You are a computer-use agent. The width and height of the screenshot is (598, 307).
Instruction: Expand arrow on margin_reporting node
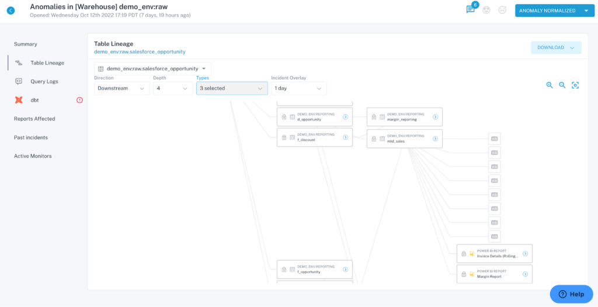435,117
